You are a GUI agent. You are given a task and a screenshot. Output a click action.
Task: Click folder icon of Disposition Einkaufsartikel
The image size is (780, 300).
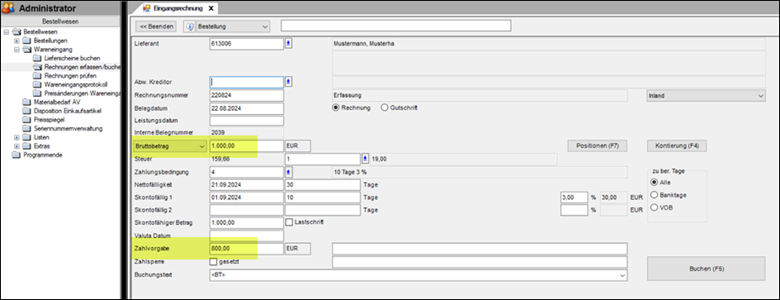[26, 111]
